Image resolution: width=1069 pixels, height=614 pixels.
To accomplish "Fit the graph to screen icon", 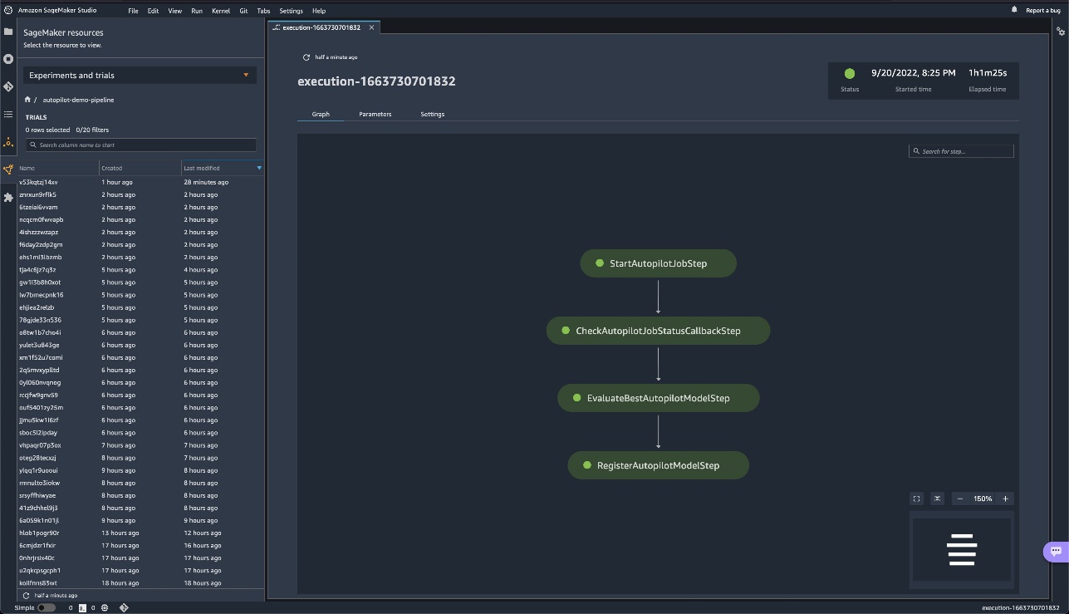I will tap(917, 499).
